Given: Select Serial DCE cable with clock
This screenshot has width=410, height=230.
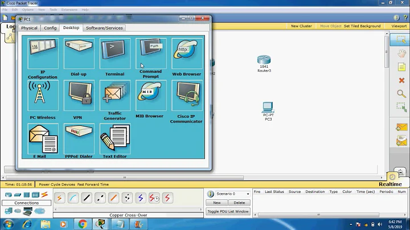Looking at the screenshot, I should pyautogui.click(x=154, y=198).
